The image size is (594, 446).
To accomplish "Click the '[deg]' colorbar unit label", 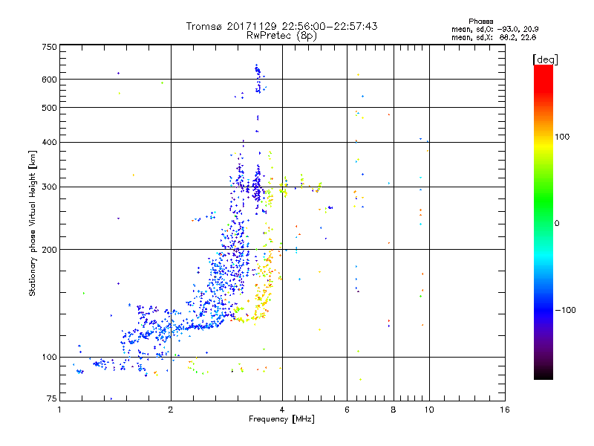I will [x=545, y=59].
